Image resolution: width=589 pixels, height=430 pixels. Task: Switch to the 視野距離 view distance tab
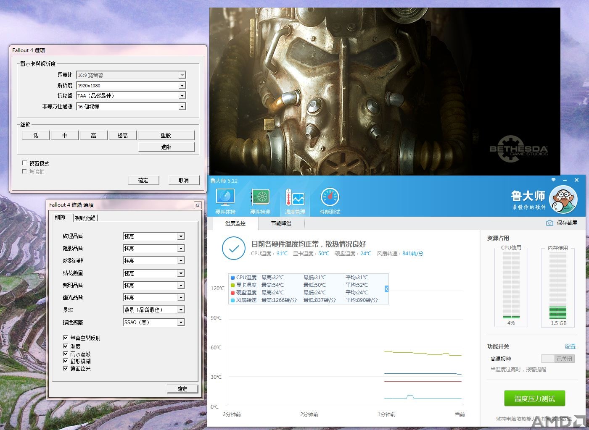[x=85, y=218]
